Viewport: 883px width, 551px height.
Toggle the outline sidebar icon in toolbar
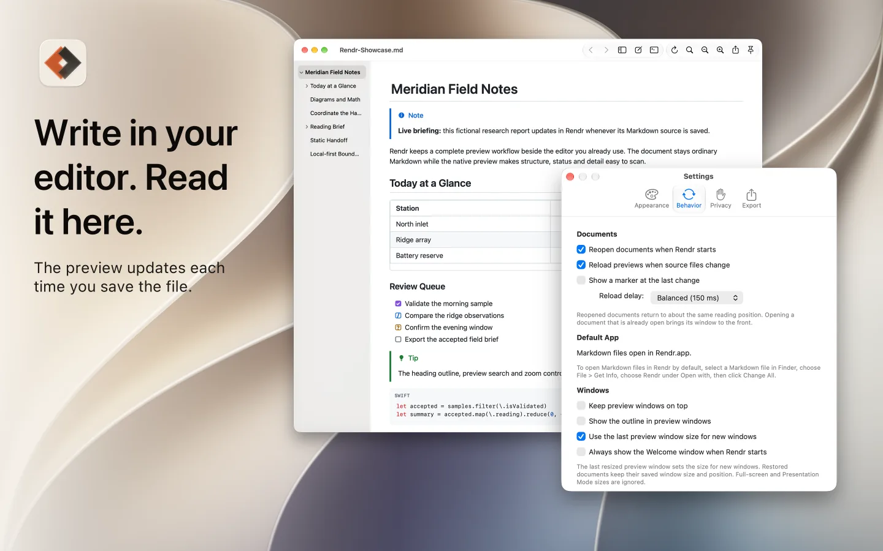click(622, 50)
